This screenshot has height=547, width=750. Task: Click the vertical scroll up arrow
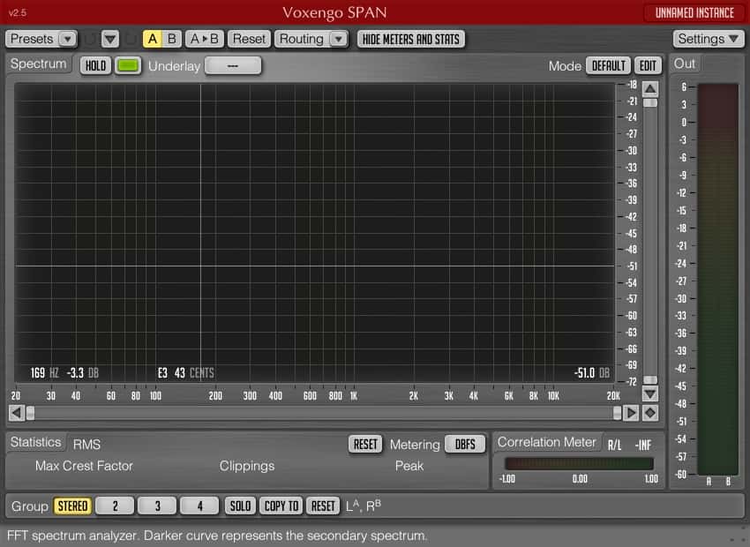tap(650, 89)
